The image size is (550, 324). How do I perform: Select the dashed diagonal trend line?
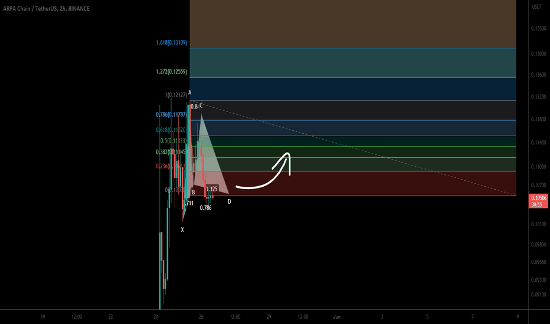353,148
